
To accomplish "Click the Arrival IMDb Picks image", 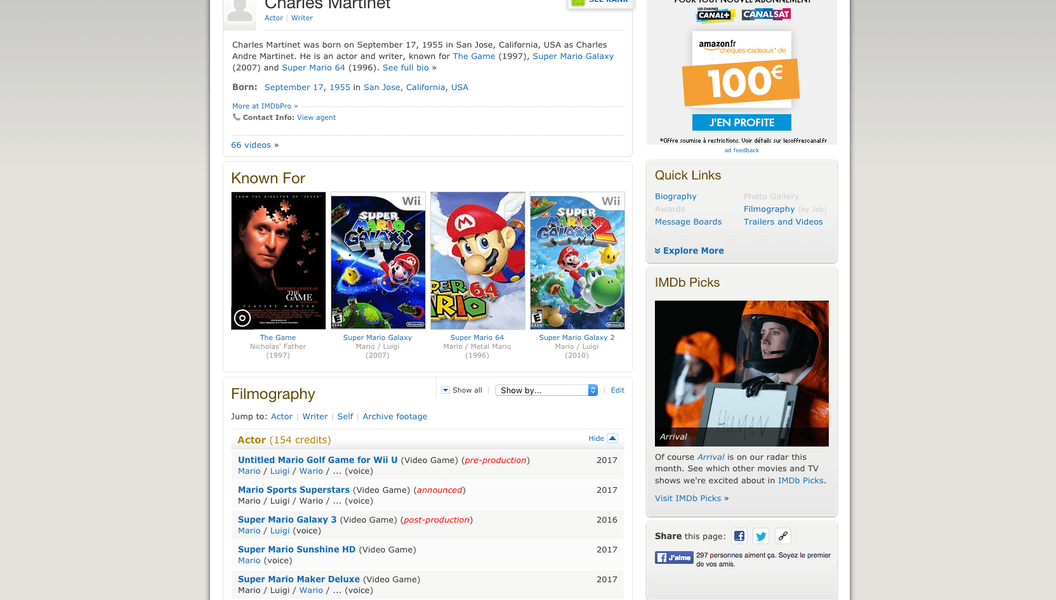I will pyautogui.click(x=742, y=374).
